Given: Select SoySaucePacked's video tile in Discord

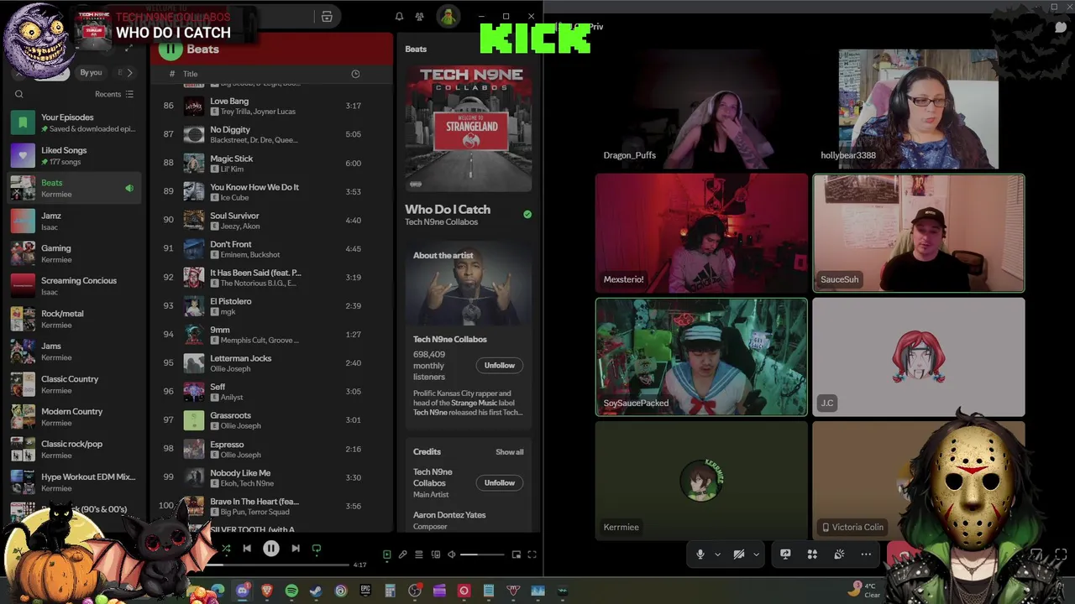Looking at the screenshot, I should 701,357.
